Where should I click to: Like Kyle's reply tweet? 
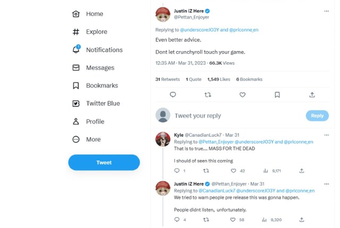click(x=233, y=171)
